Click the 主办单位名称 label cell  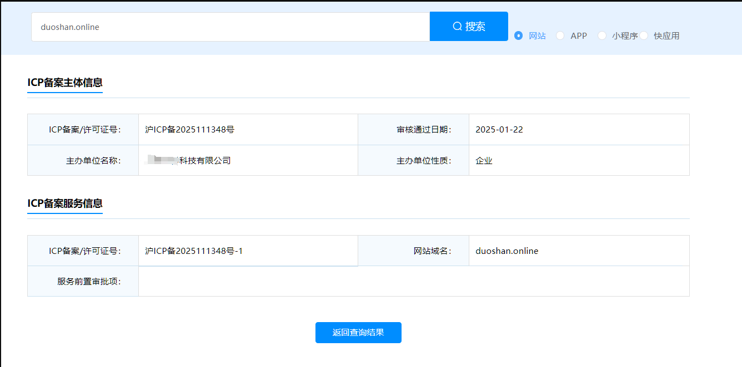83,161
